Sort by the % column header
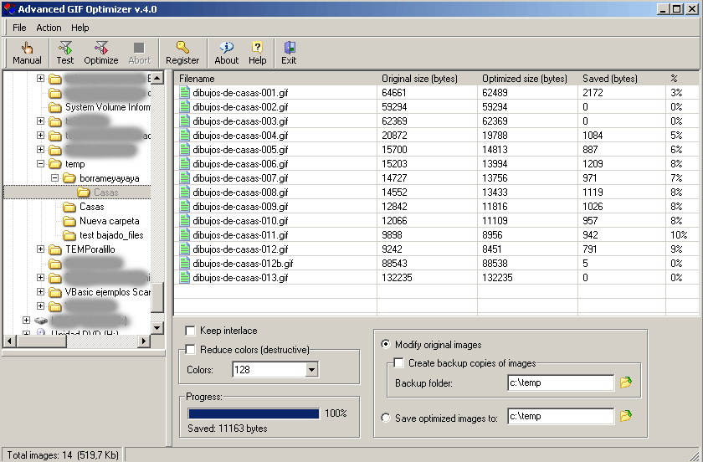This screenshot has height=462, width=703. pyautogui.click(x=681, y=79)
